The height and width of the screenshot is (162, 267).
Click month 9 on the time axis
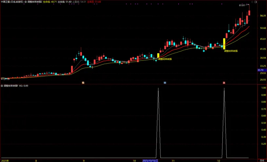(x=84, y=161)
